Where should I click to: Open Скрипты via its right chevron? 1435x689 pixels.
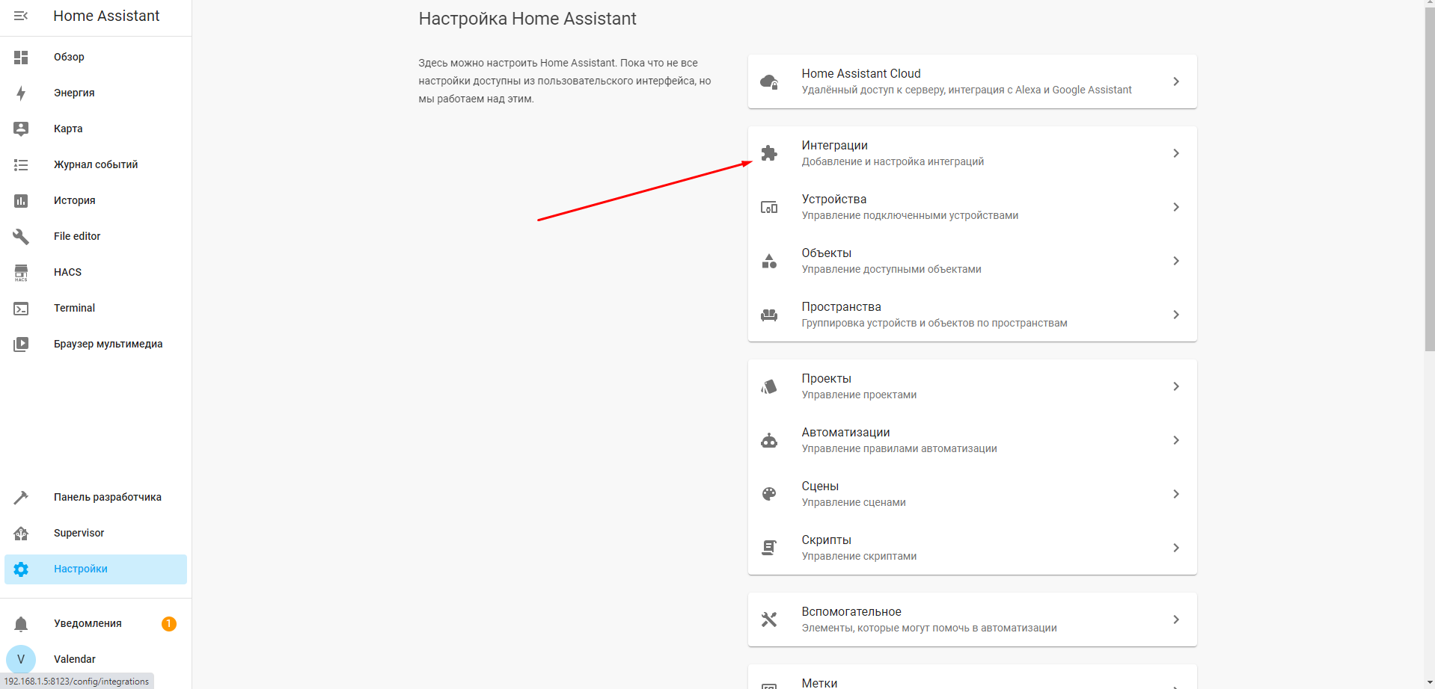[x=1176, y=548]
